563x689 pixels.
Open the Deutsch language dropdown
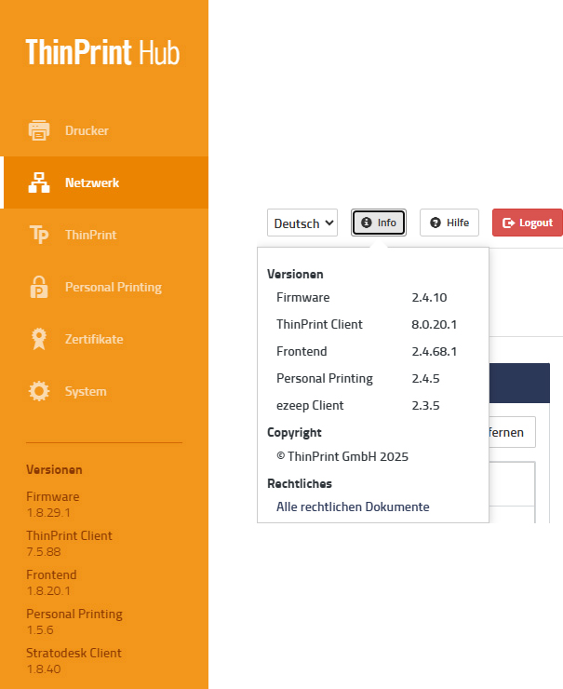[302, 223]
